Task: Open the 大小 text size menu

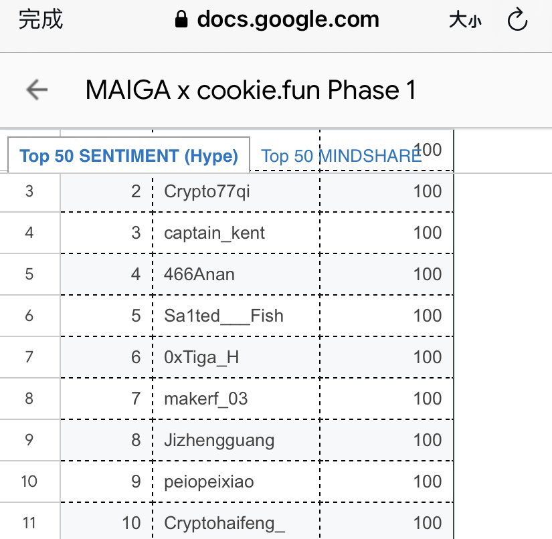Action: pos(465,19)
